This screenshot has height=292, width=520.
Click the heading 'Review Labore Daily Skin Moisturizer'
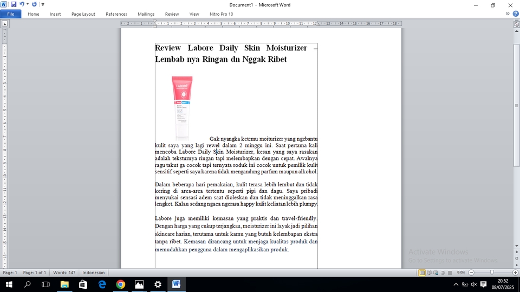(231, 48)
